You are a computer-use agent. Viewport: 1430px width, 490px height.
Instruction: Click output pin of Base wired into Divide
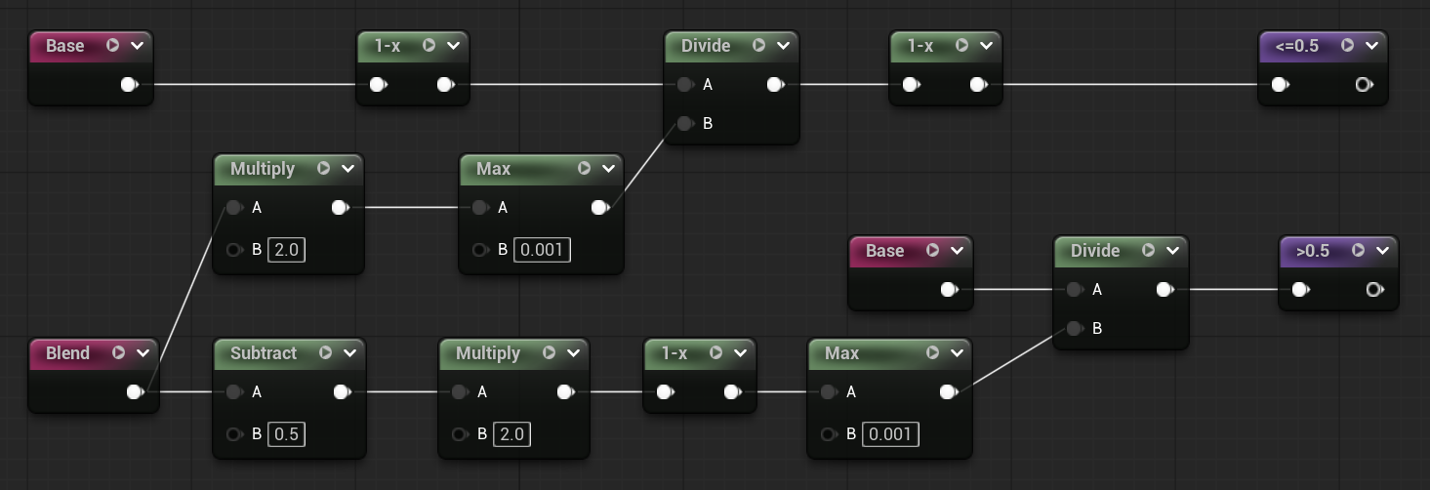click(949, 290)
